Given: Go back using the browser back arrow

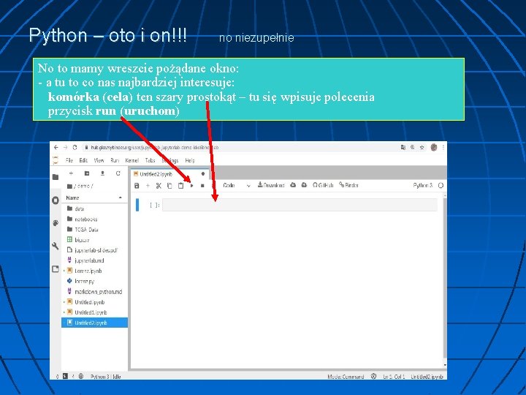Looking at the screenshot, I should point(56,148).
